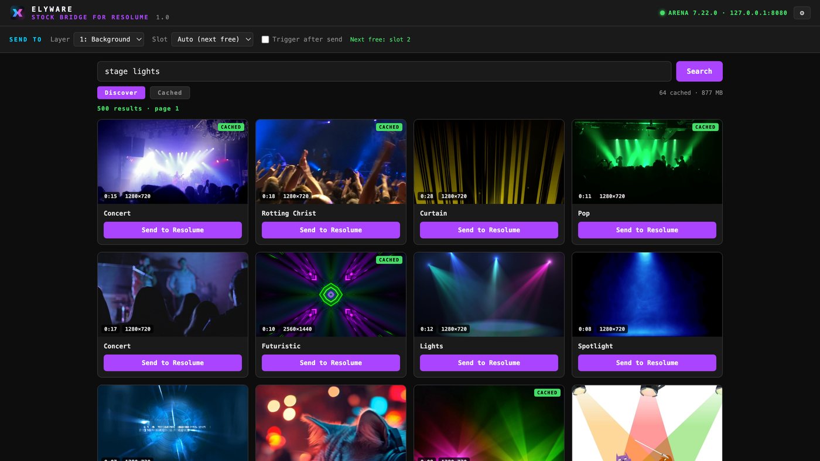Click the "Futuristic" clip title
The image size is (820, 461).
tap(281, 346)
